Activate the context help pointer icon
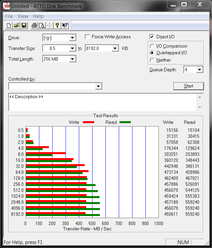Screen dimensions: 212x248 pos(65,26)
